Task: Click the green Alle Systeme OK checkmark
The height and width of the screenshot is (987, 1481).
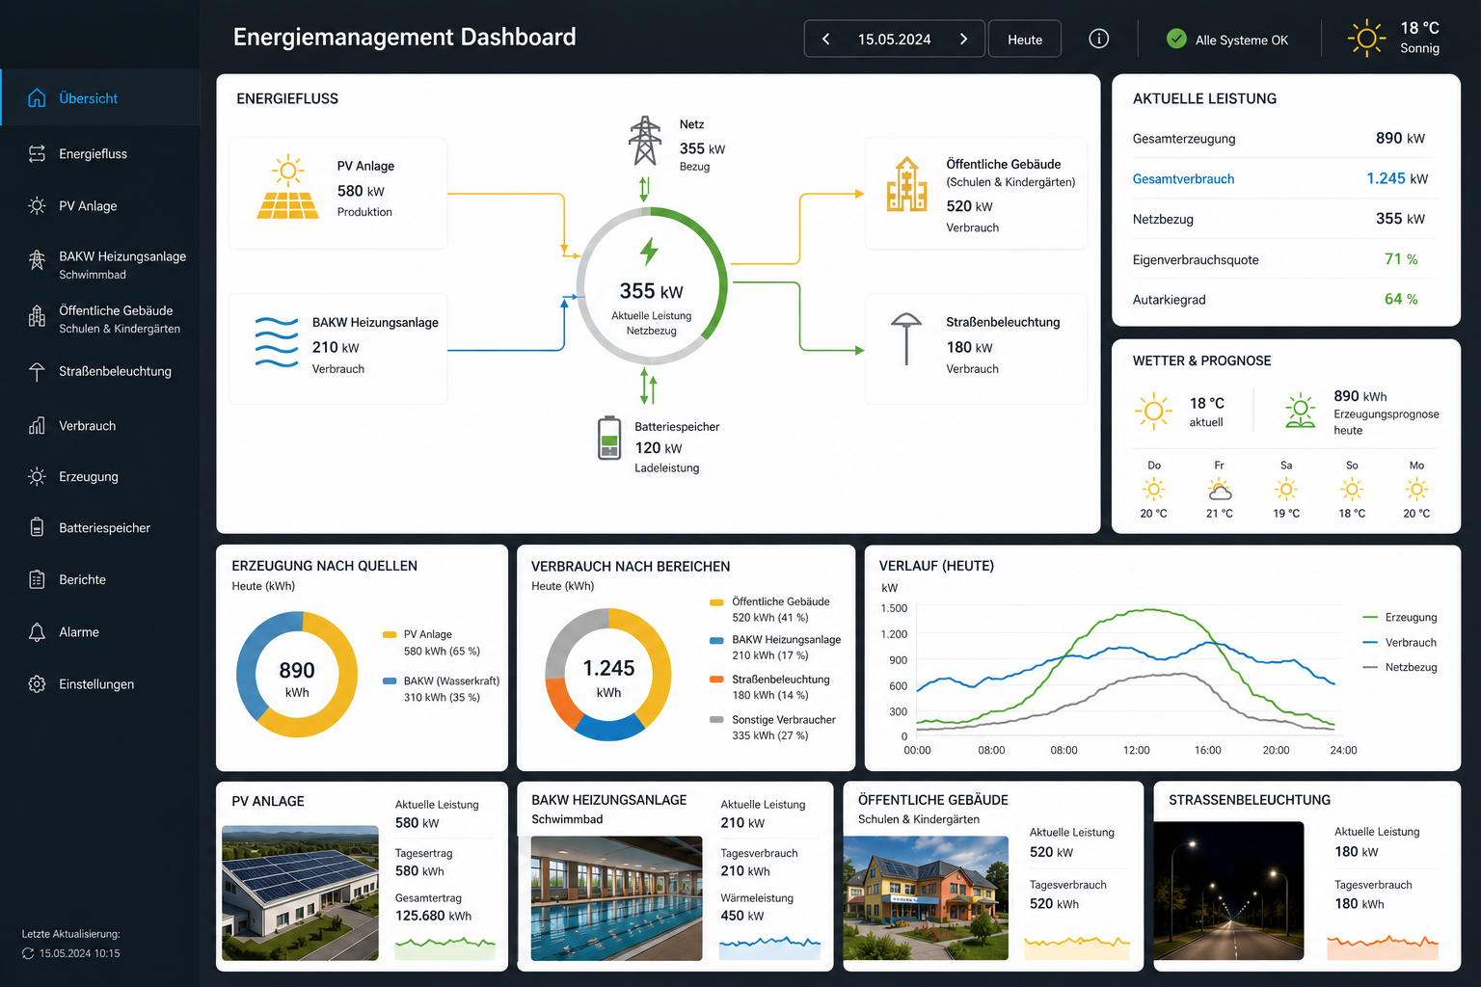Action: pos(1176,39)
